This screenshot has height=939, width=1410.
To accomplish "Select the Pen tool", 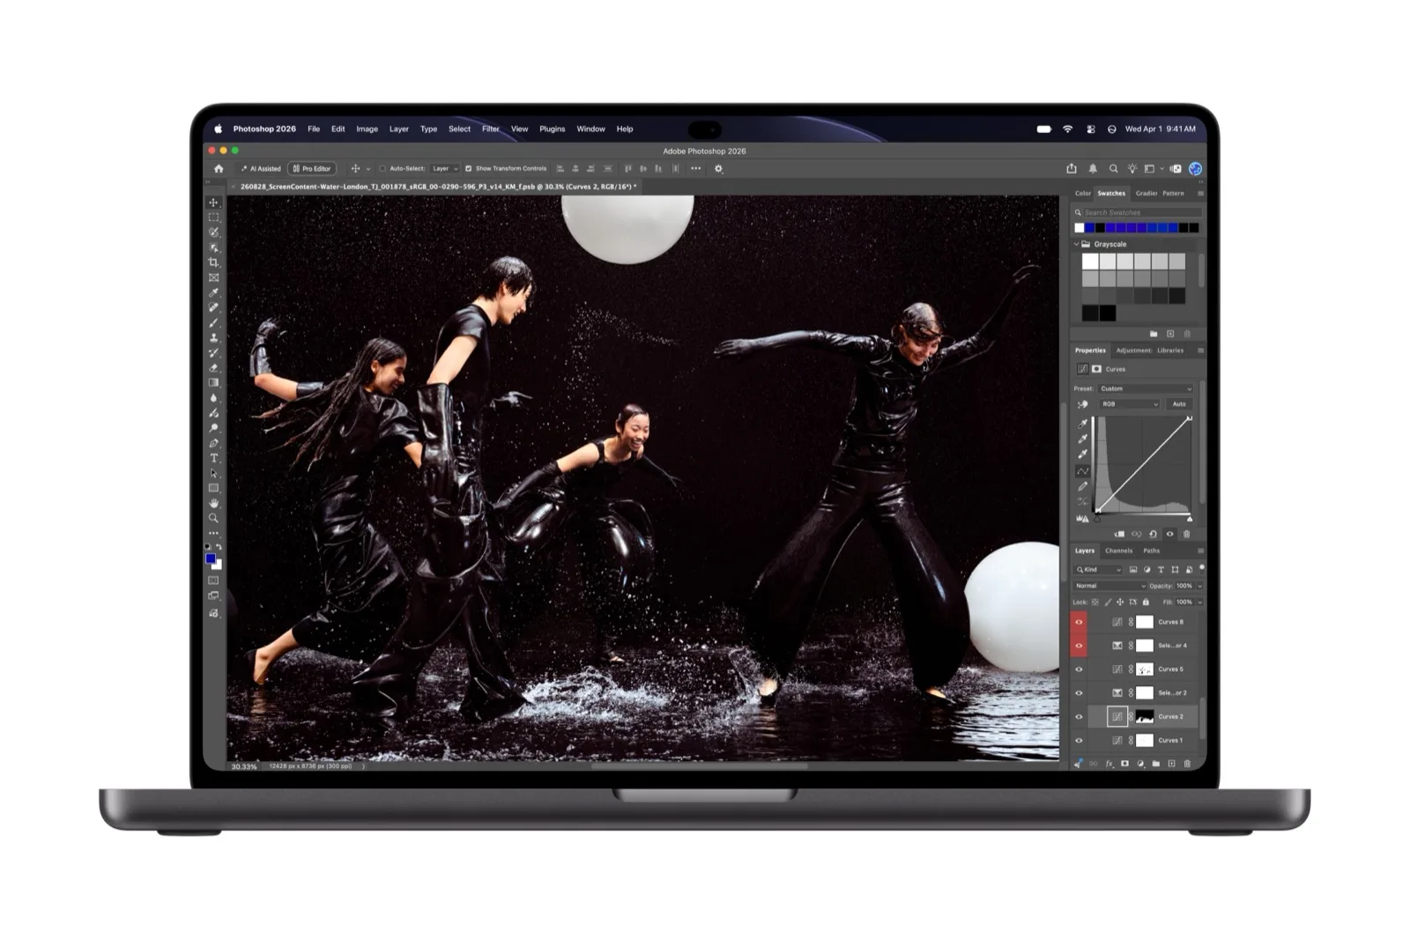I will [x=213, y=443].
